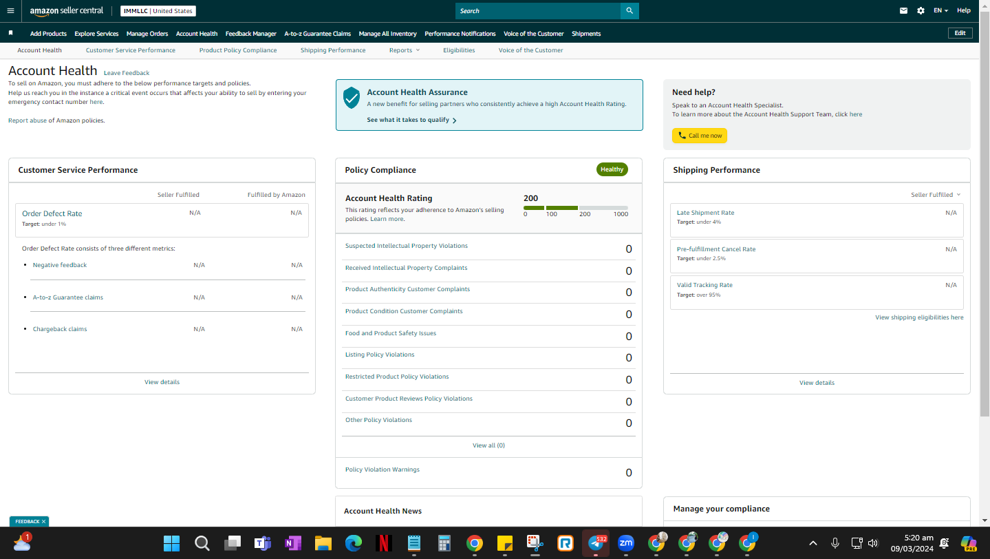Open Manage Orders menu item
The height and width of the screenshot is (559, 990).
(x=147, y=34)
